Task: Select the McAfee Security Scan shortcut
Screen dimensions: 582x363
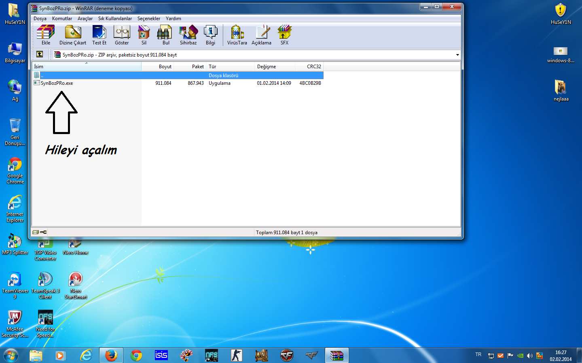Action: point(15,324)
